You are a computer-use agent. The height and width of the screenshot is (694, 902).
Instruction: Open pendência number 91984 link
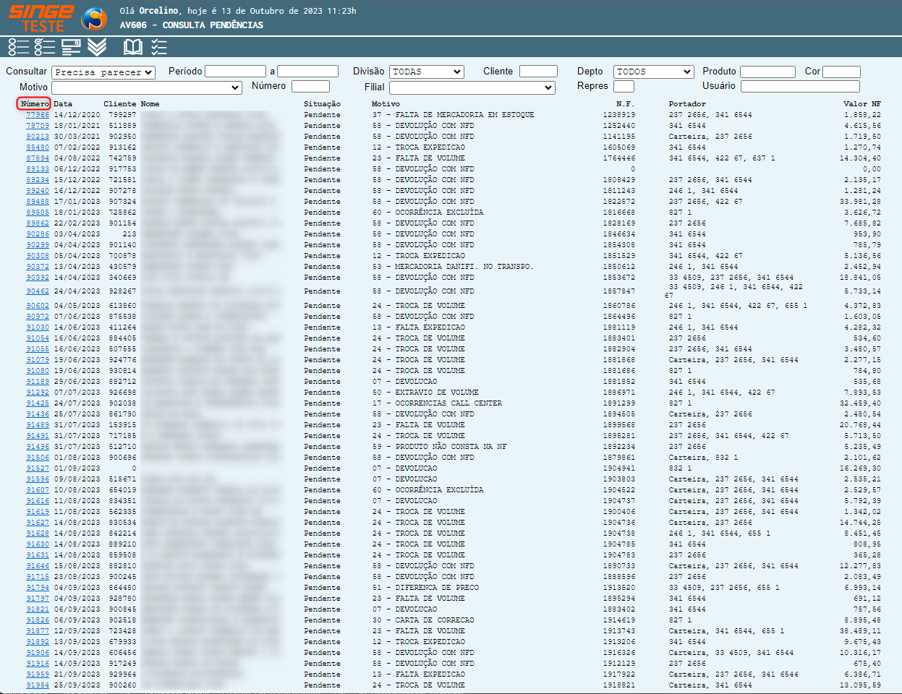click(x=38, y=685)
